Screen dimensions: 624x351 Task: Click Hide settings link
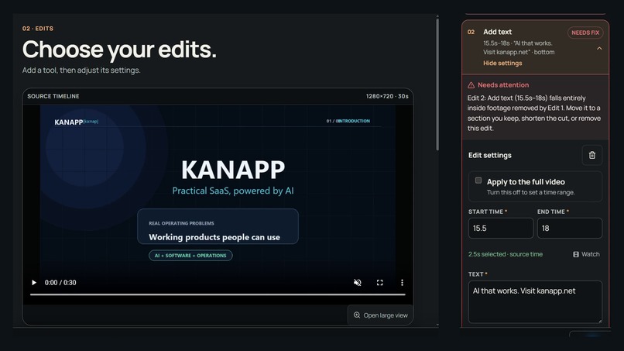pyautogui.click(x=502, y=63)
